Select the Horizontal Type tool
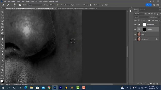Image resolution: width=161 pixels, height=90 pixels. coord(2,60)
